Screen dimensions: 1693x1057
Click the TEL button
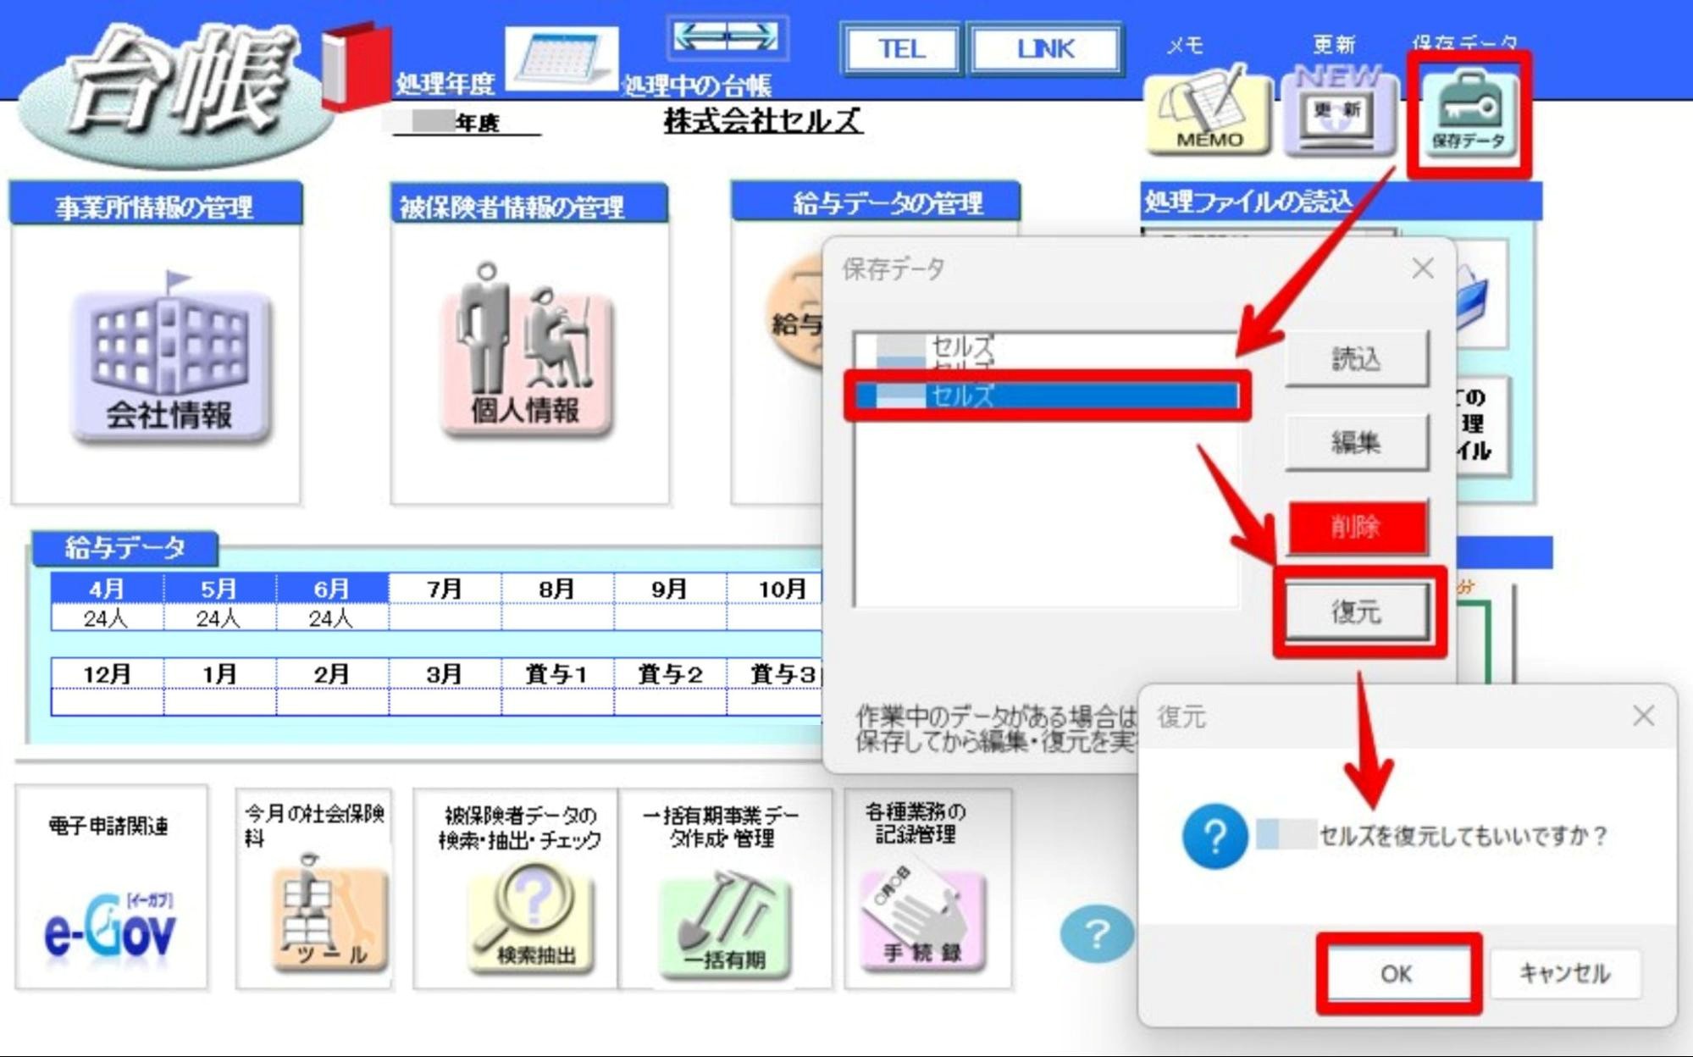coord(900,49)
